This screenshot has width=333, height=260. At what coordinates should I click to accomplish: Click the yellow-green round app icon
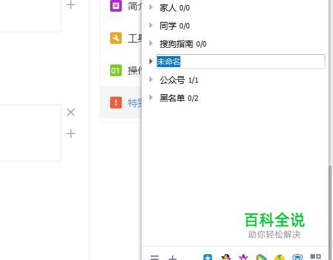280,257
